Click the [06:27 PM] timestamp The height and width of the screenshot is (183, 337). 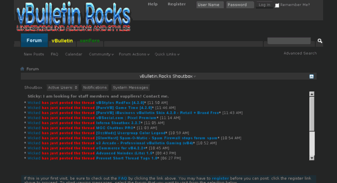[171, 158]
